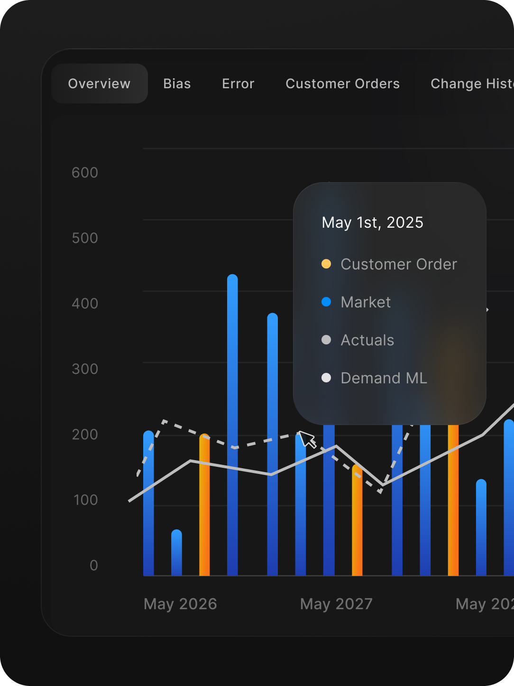Select the short blue bar near 130
This screenshot has width=514, height=686.
click(x=481, y=529)
